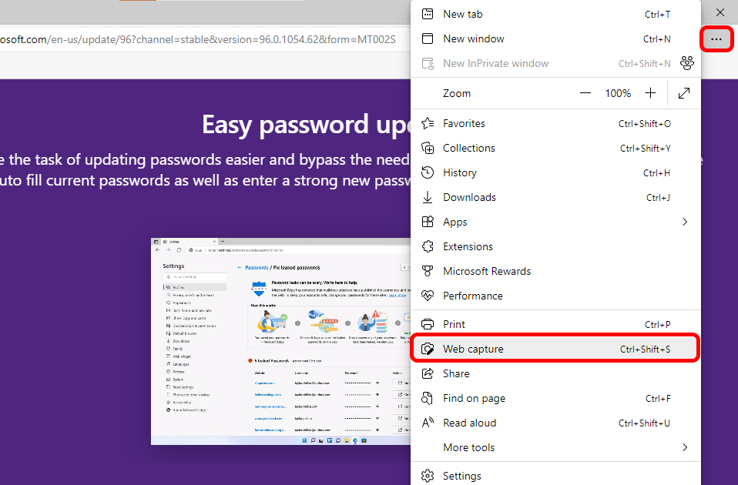738x485 pixels.
Task: Click the Settings gear icon
Action: [428, 476]
